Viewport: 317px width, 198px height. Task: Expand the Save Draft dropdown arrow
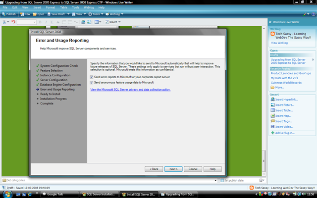point(68,14)
